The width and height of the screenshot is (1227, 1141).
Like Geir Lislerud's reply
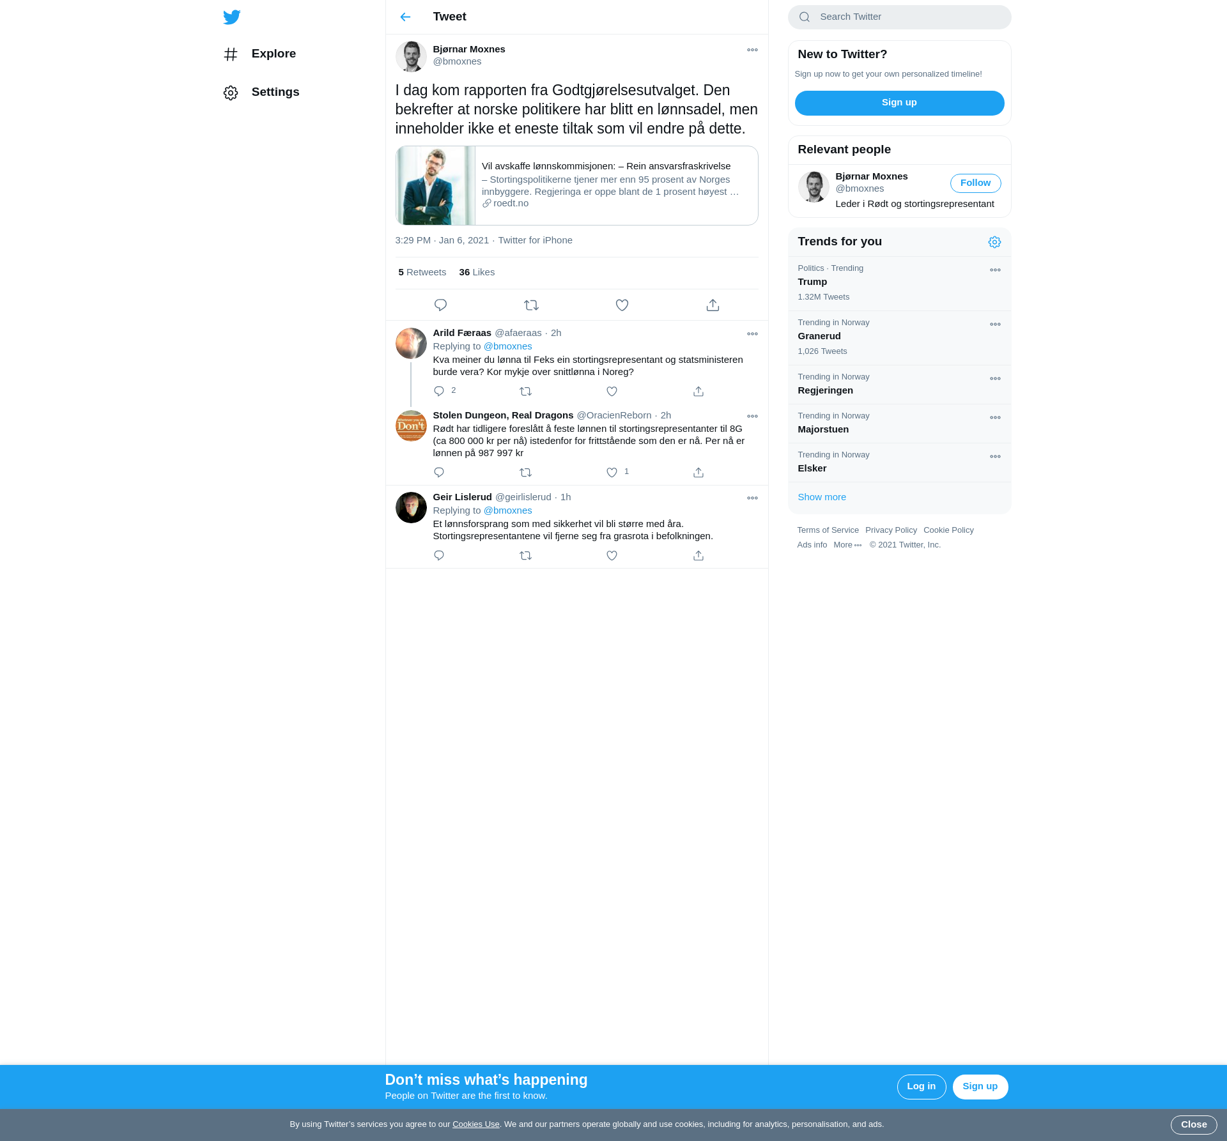(612, 555)
